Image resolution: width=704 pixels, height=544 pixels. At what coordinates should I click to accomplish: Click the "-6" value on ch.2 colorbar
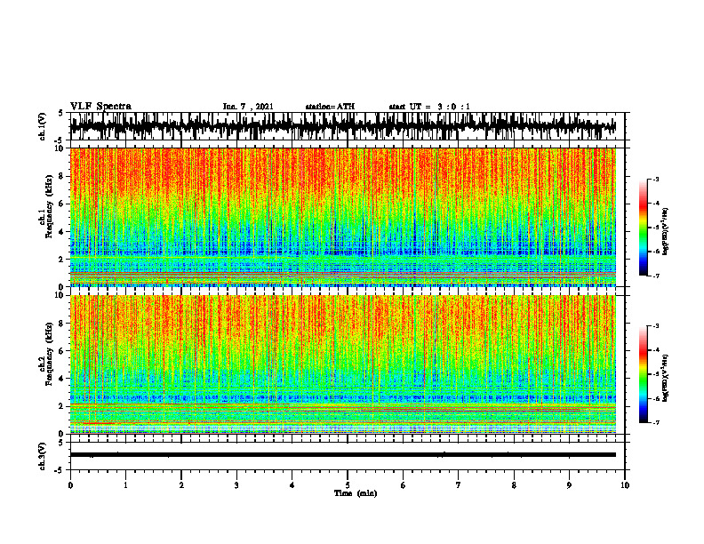[x=656, y=398]
